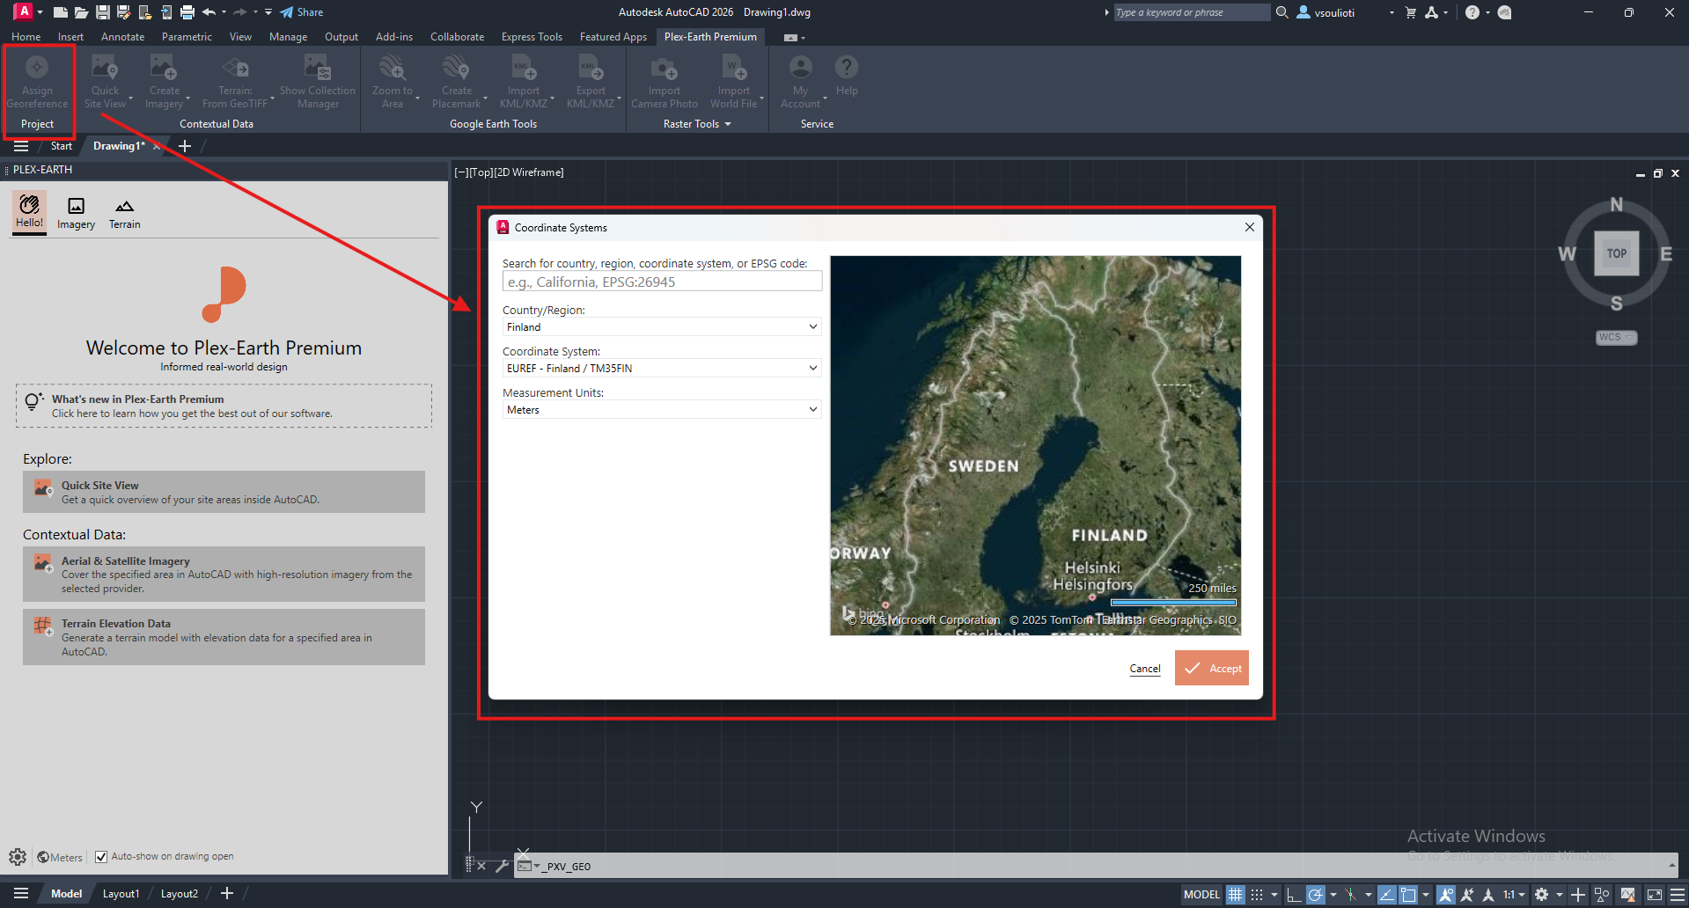Image resolution: width=1689 pixels, height=908 pixels.
Task: Expand the Raster Tools panel arrow
Action: click(728, 124)
